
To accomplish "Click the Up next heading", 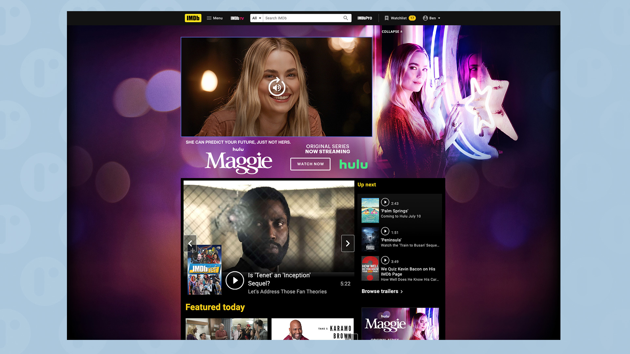I will tap(367, 185).
